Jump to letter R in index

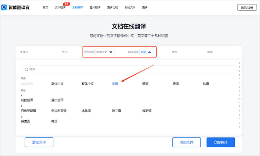pyautogui.click(x=240, y=111)
